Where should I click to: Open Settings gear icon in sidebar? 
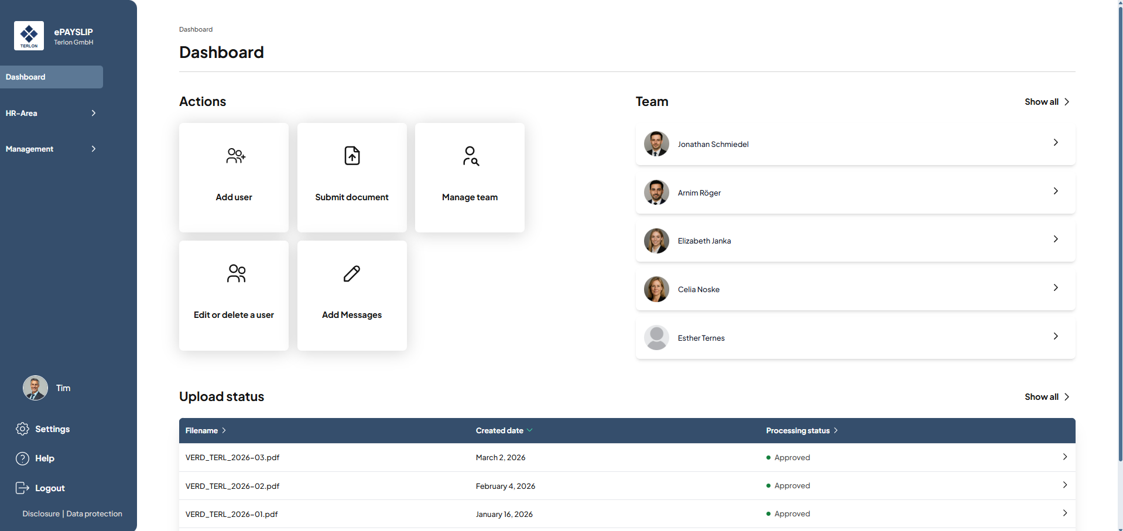(22, 429)
